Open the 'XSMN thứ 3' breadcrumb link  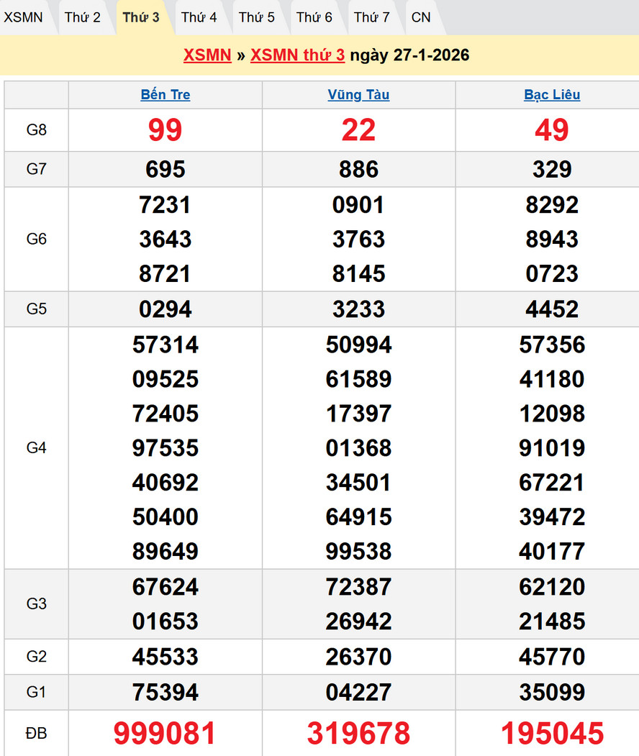297,55
